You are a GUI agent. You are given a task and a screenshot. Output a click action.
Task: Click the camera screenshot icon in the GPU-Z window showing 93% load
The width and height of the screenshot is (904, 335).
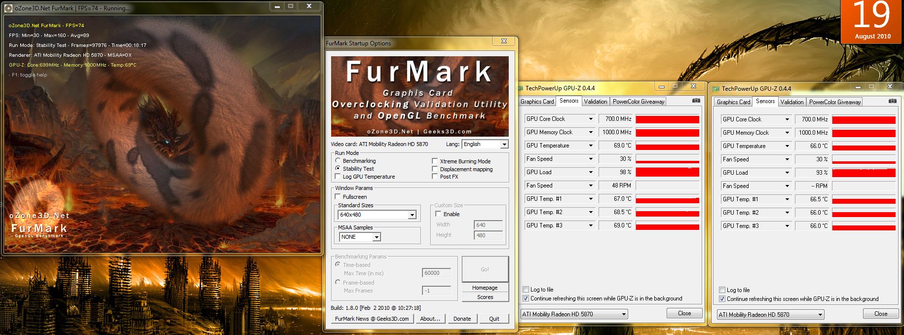[892, 101]
